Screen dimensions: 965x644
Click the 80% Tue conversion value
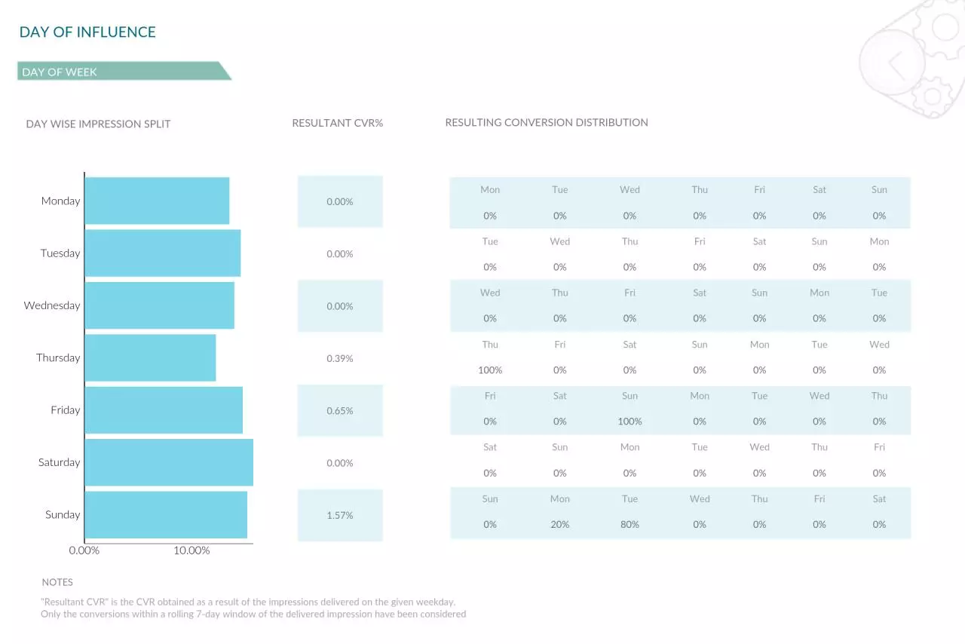pos(630,524)
